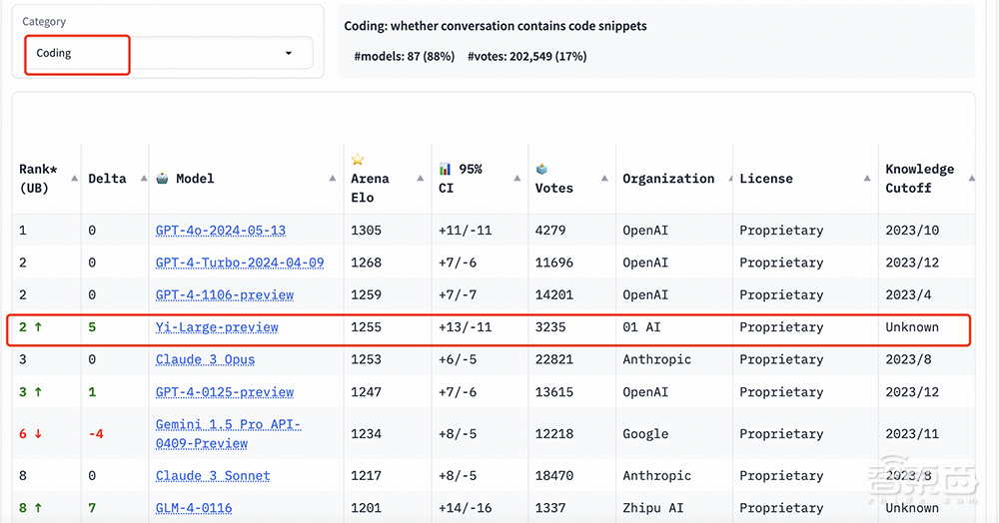Sort by Model column arrow
999x523 pixels.
[333, 179]
